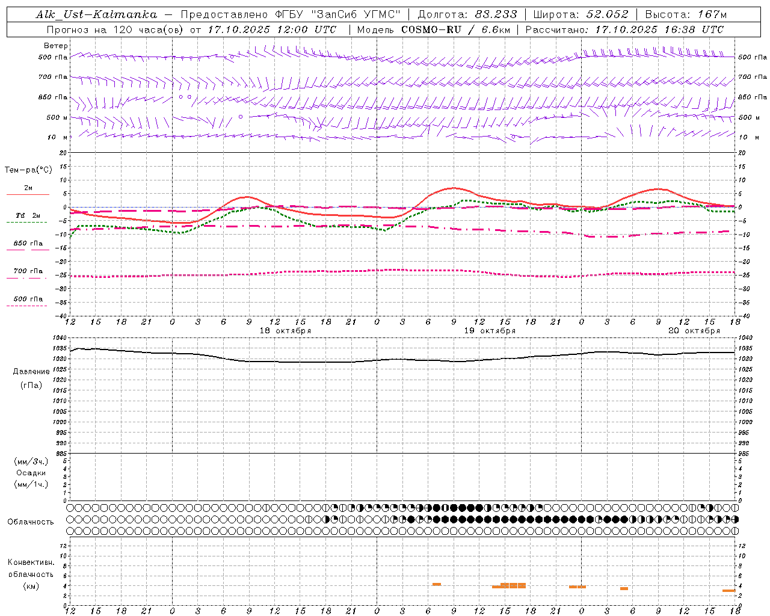Click the (мм/1ч.) precipitation unit label
Screen dimensions: 770x616
pos(31,484)
